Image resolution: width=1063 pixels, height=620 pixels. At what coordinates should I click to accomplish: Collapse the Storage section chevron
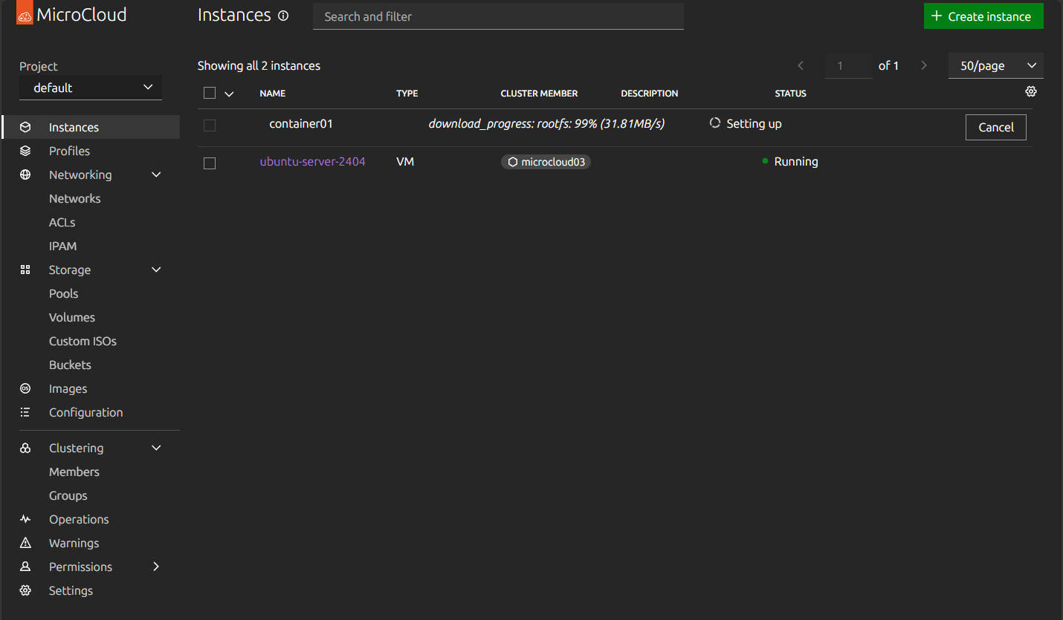tap(156, 270)
